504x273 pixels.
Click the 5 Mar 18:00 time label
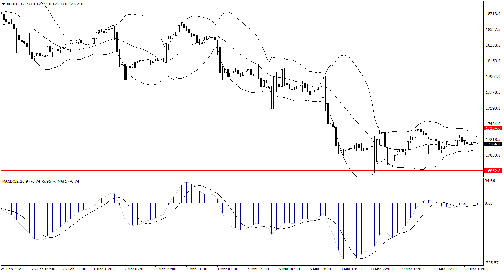[320, 269]
